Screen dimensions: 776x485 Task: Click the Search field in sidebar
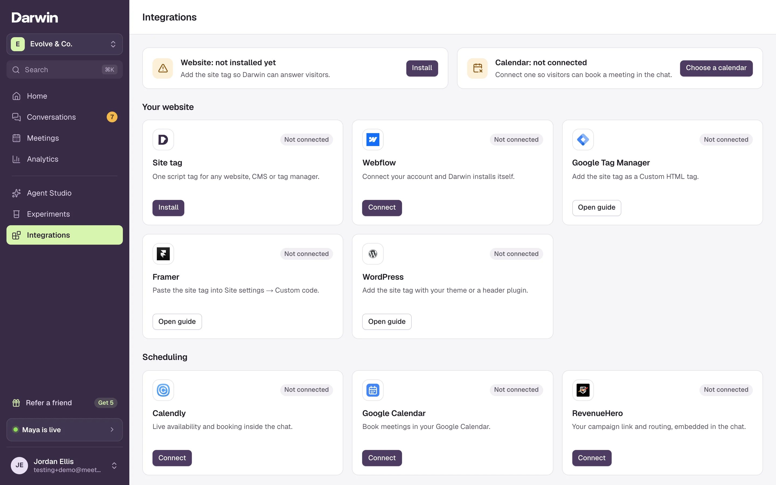[x=64, y=70]
